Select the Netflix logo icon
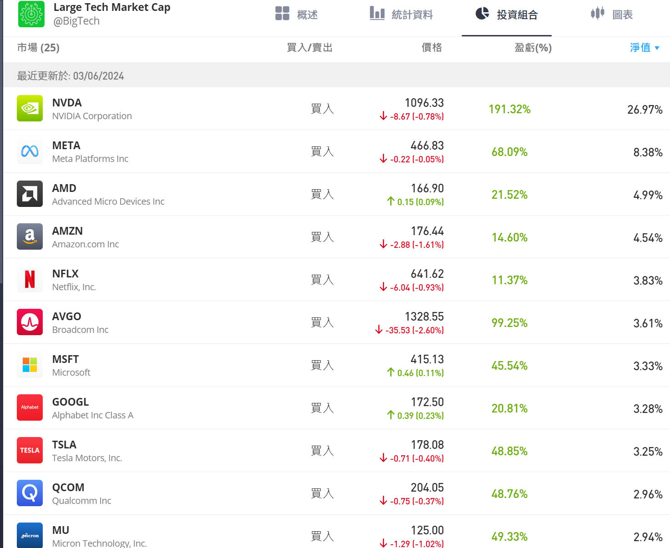 pyautogui.click(x=30, y=279)
